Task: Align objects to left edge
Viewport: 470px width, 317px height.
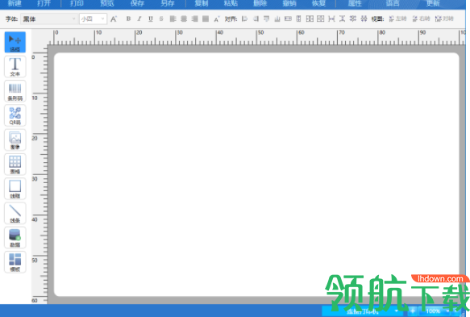Action: pyautogui.click(x=244, y=19)
